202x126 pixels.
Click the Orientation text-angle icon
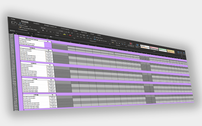(88, 36)
